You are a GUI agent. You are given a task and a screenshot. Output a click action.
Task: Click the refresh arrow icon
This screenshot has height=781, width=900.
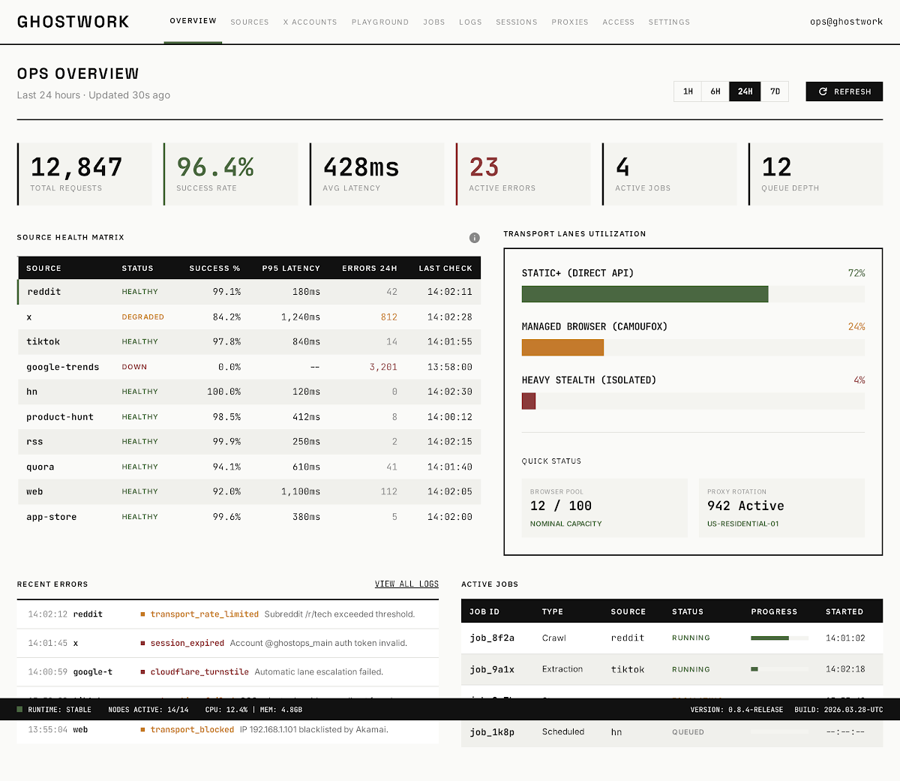click(823, 92)
